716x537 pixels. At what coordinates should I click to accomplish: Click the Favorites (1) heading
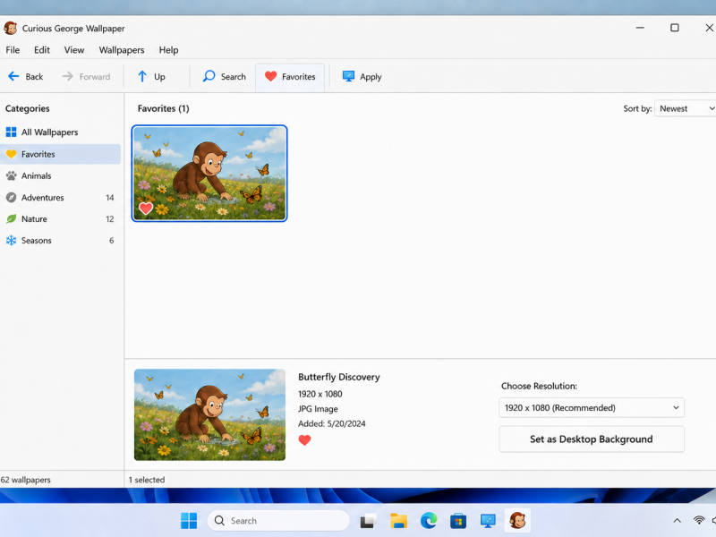click(163, 108)
